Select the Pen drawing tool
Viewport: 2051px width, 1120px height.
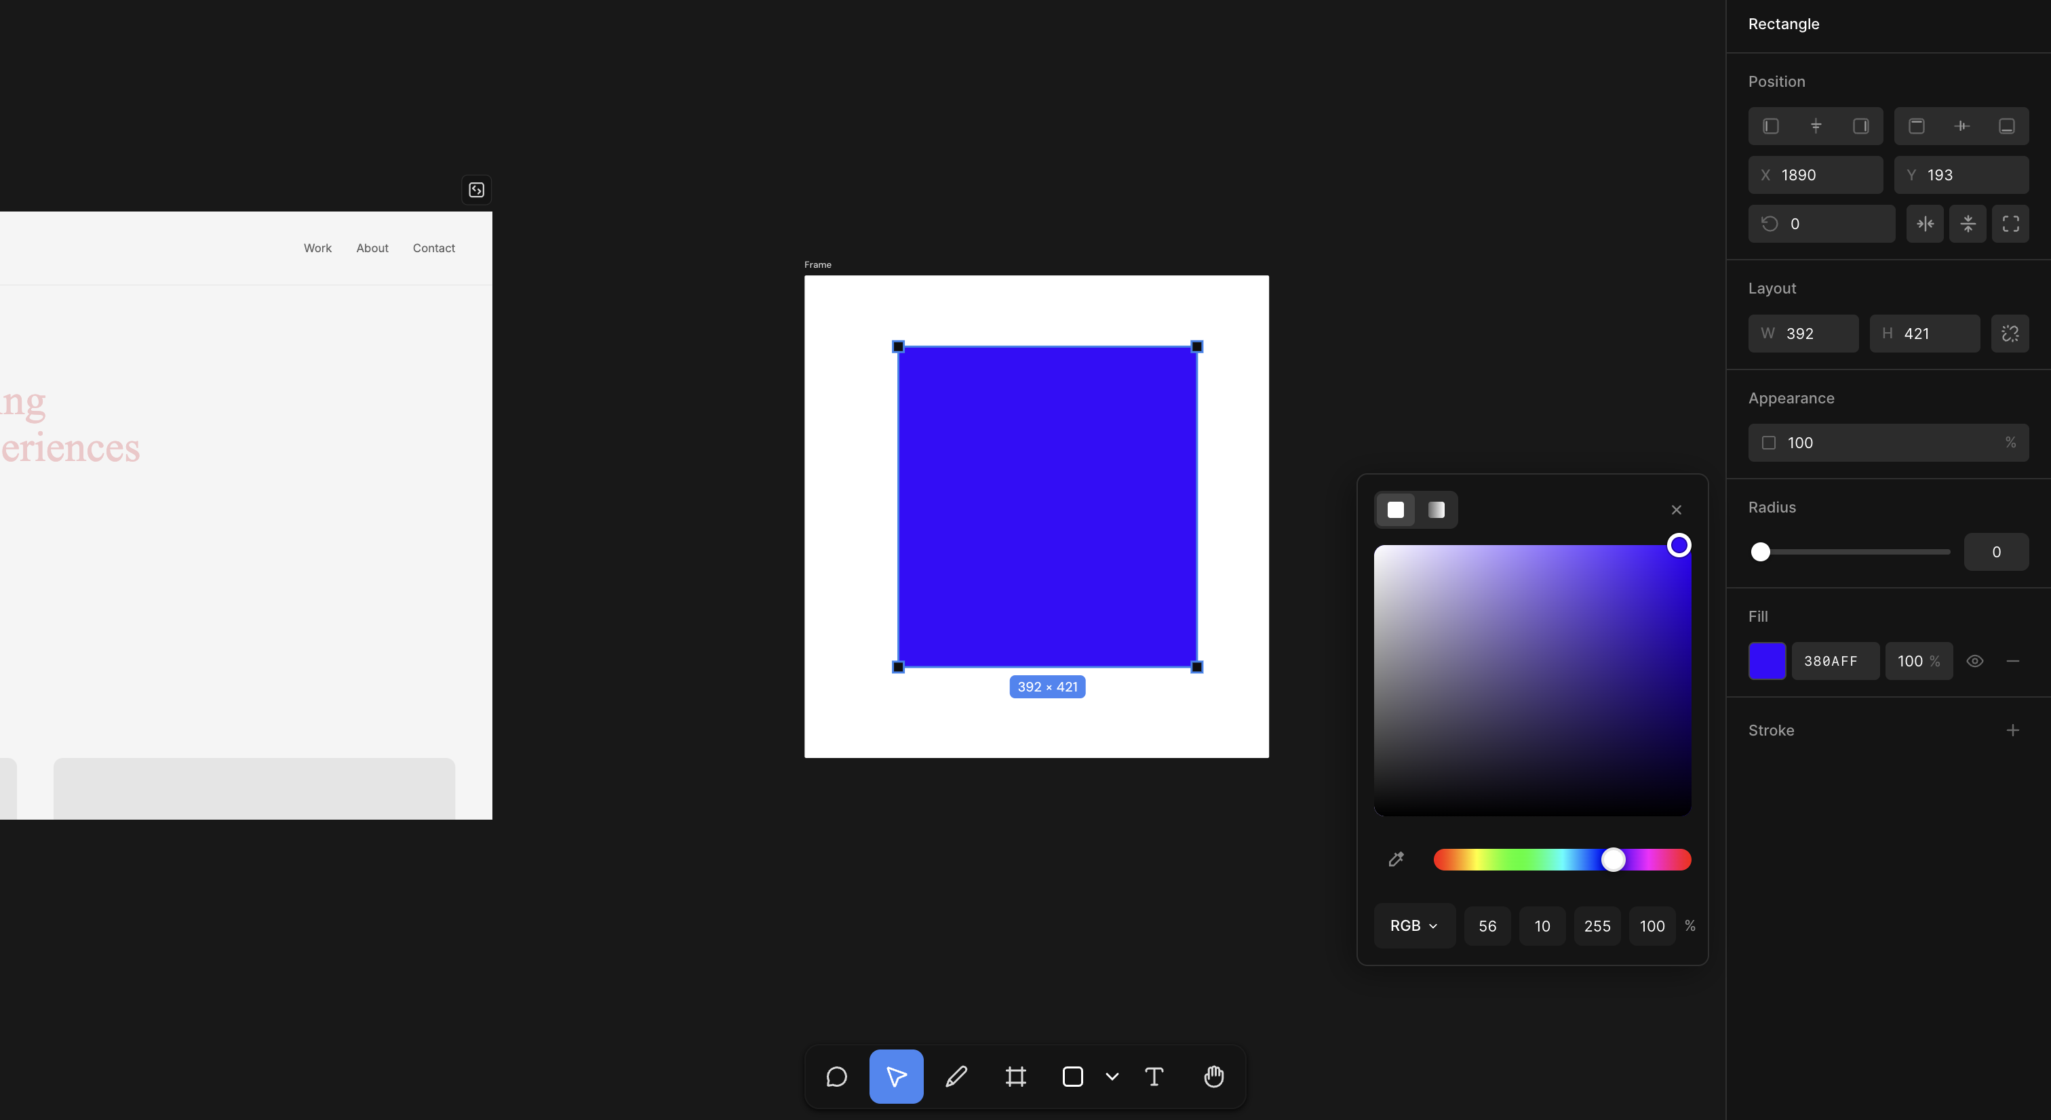pos(956,1076)
